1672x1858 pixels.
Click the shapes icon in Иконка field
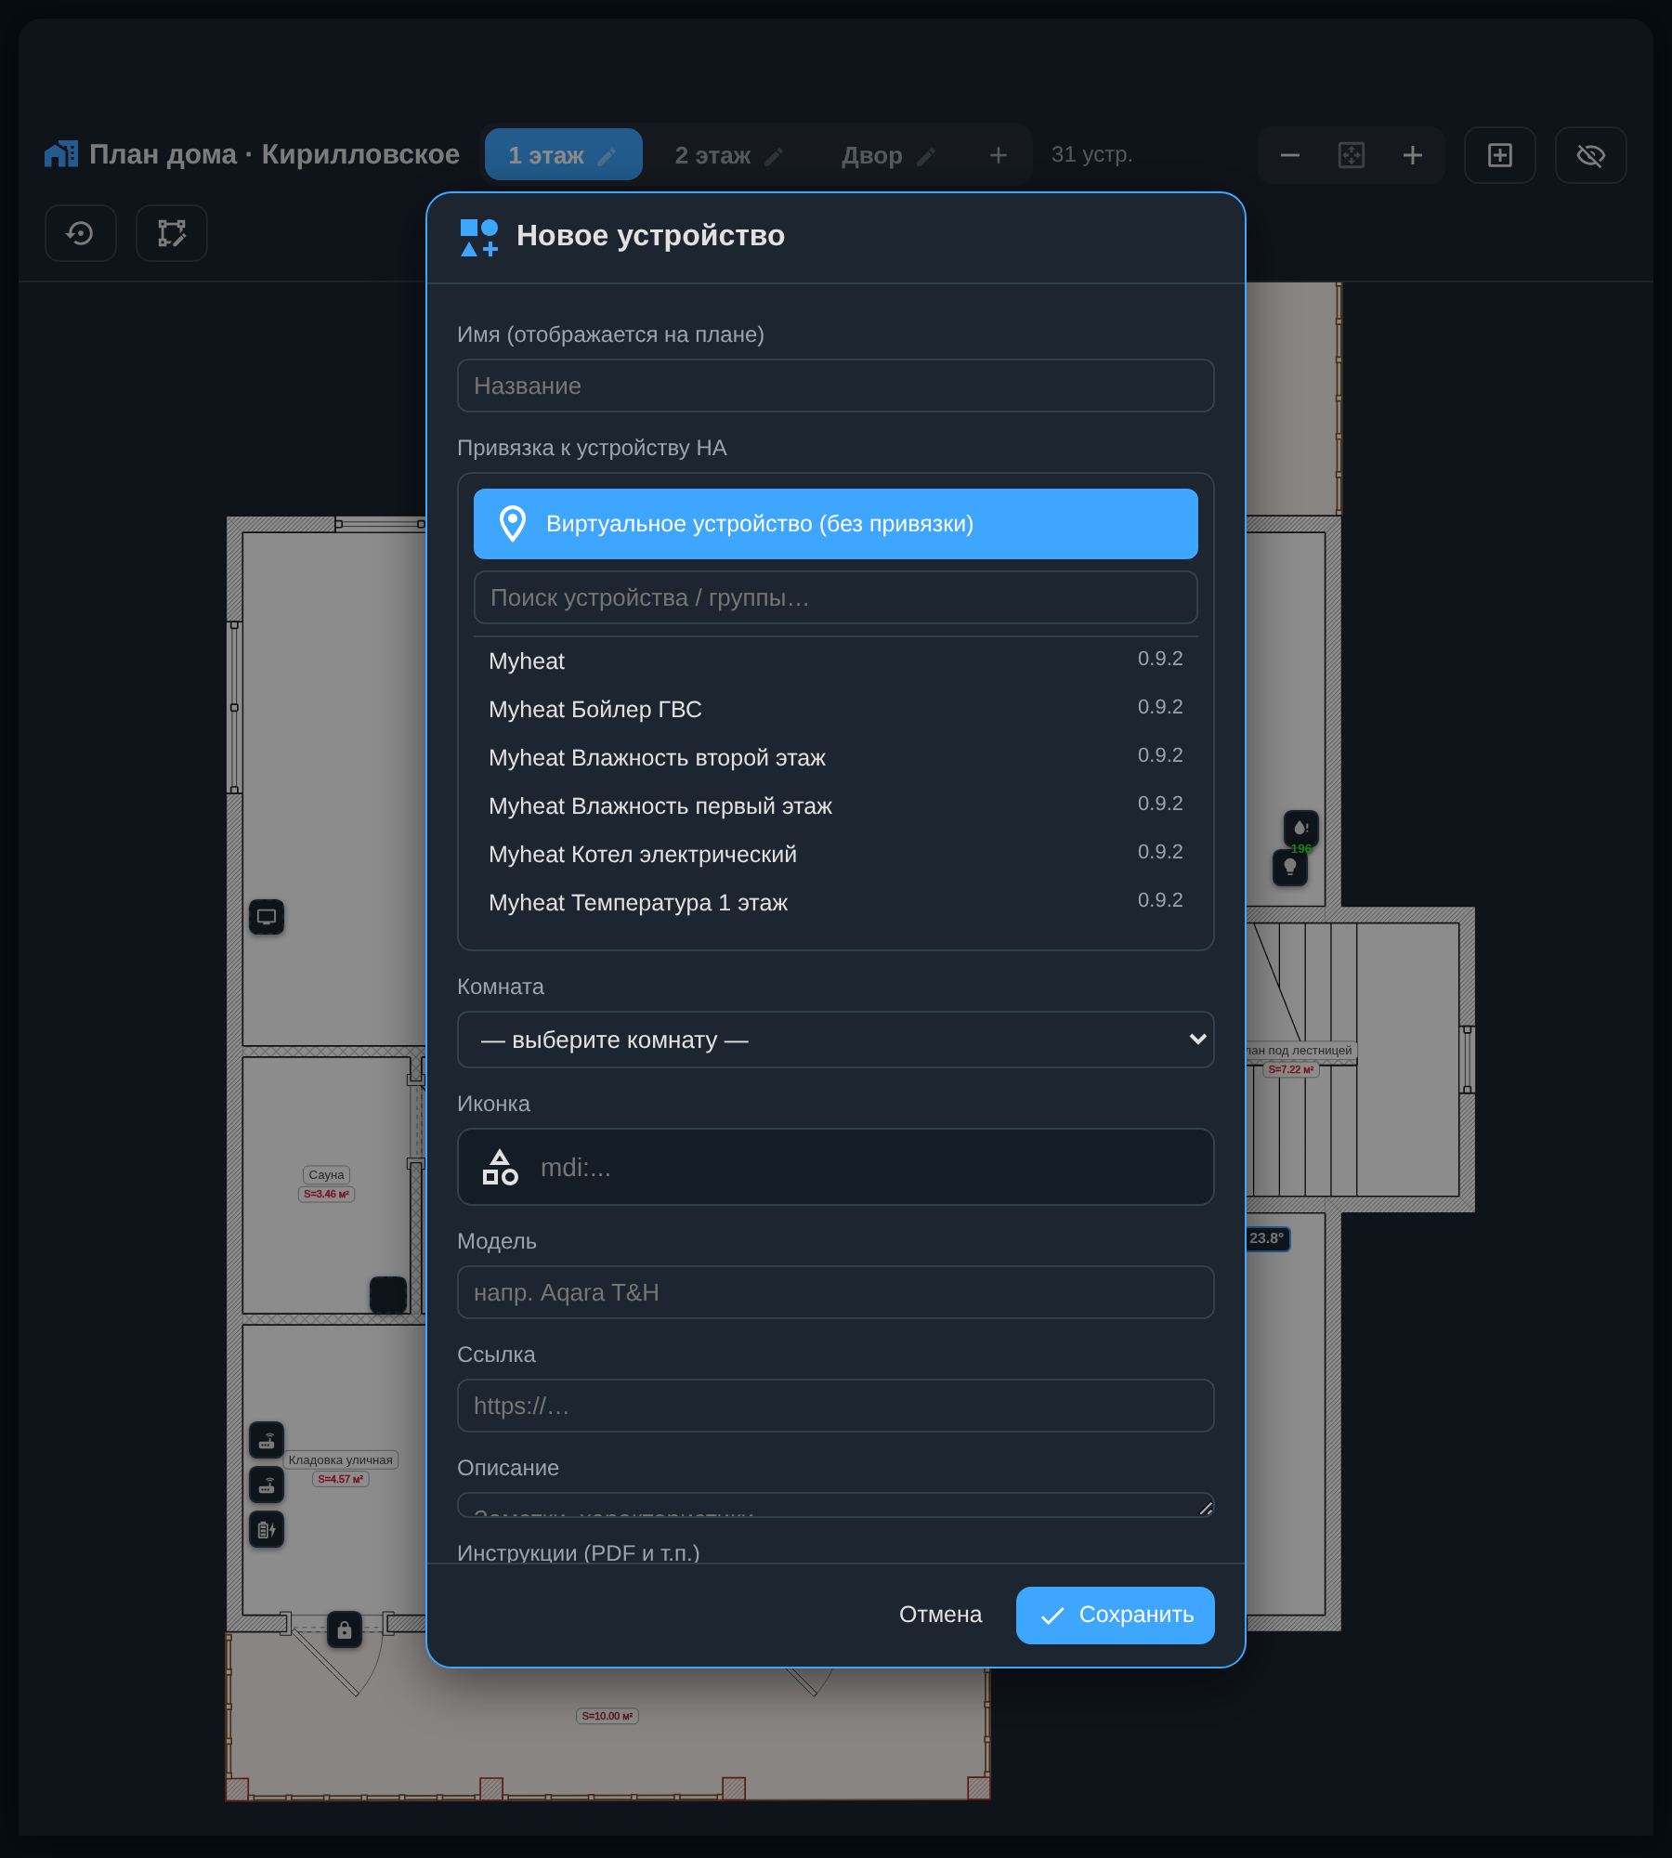(500, 1168)
